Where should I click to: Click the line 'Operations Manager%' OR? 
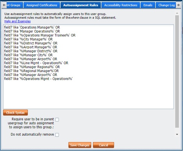pos(32,27)
